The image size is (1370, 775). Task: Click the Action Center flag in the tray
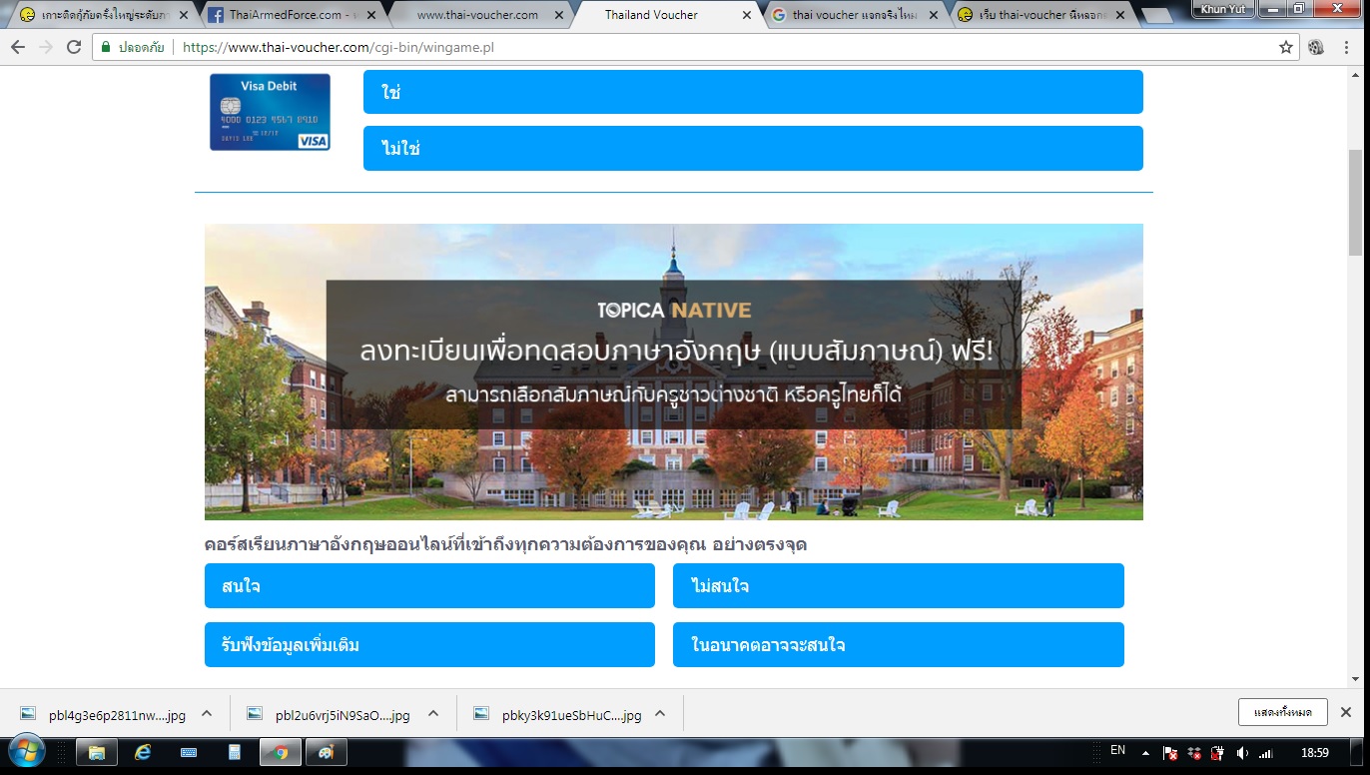tap(1170, 753)
